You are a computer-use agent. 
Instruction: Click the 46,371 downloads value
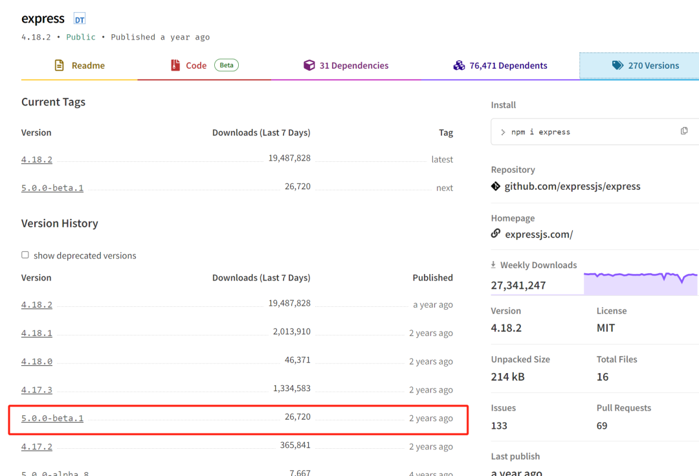[297, 359]
